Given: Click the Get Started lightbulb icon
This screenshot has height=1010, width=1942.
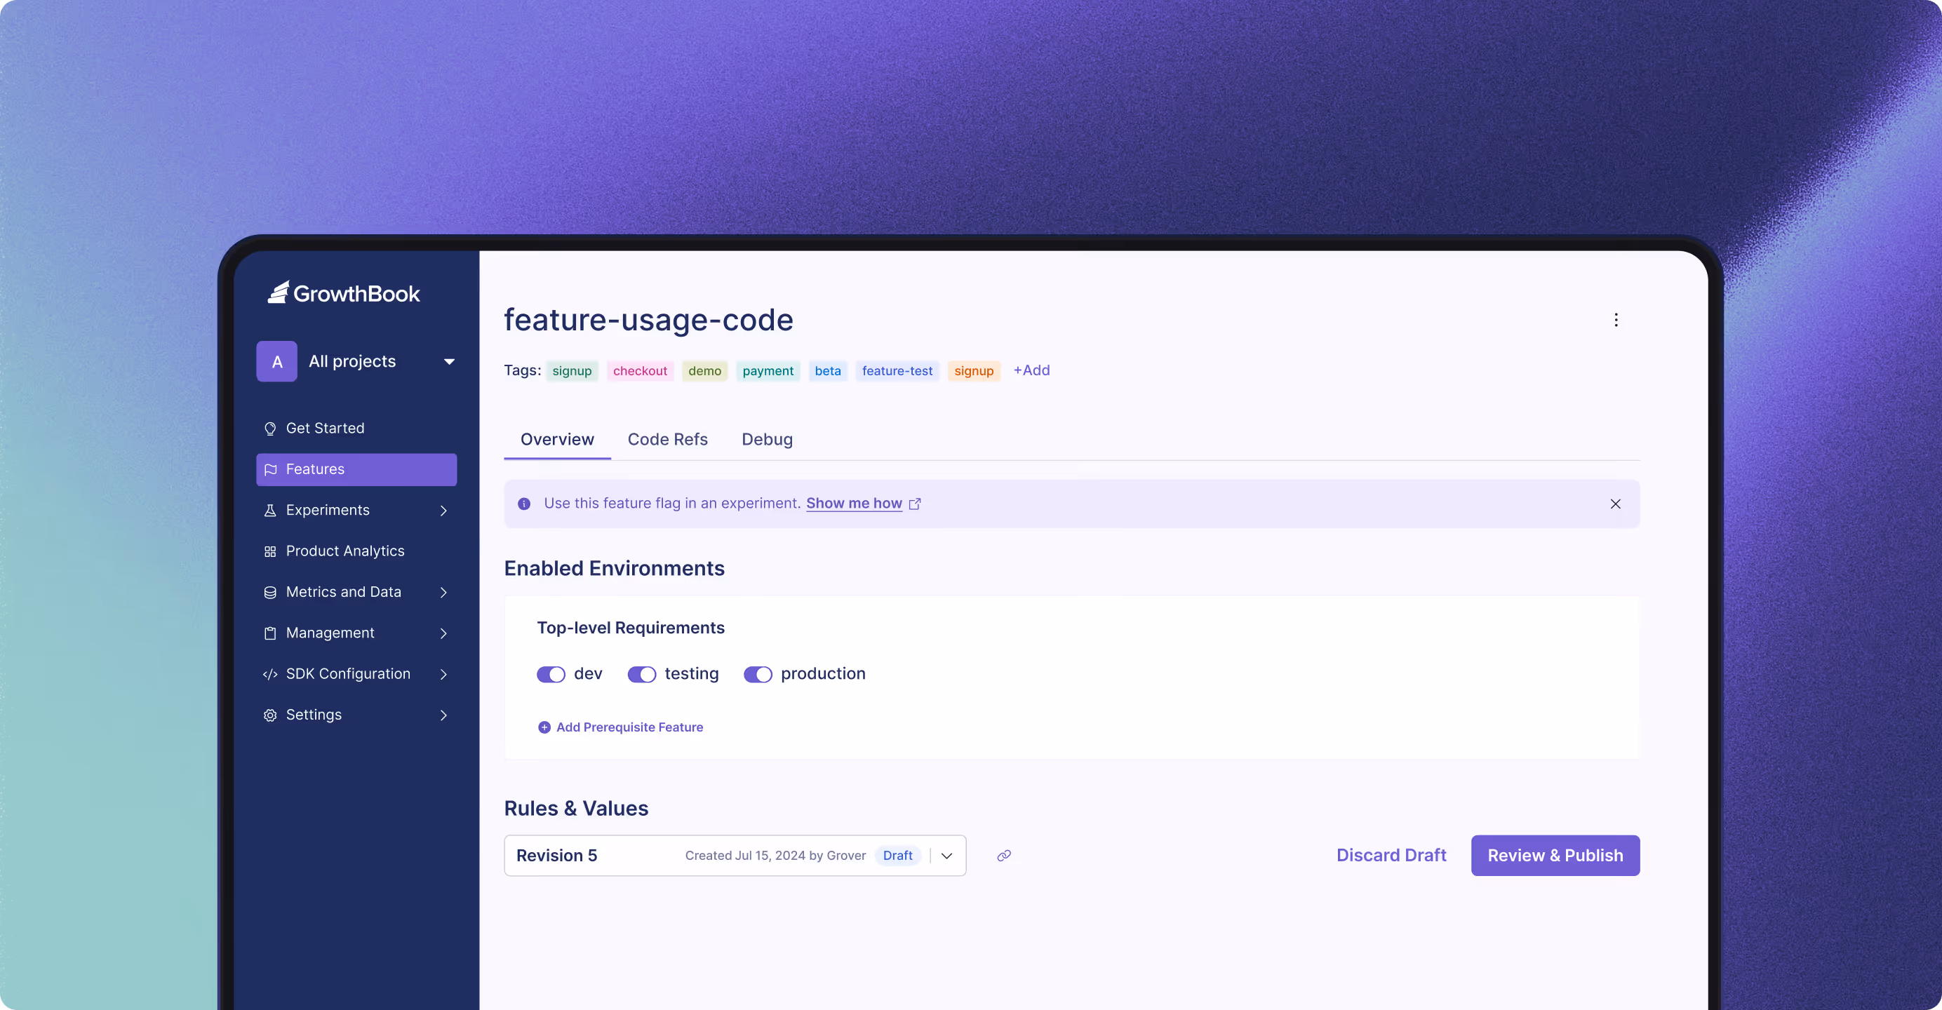Looking at the screenshot, I should tap(270, 429).
